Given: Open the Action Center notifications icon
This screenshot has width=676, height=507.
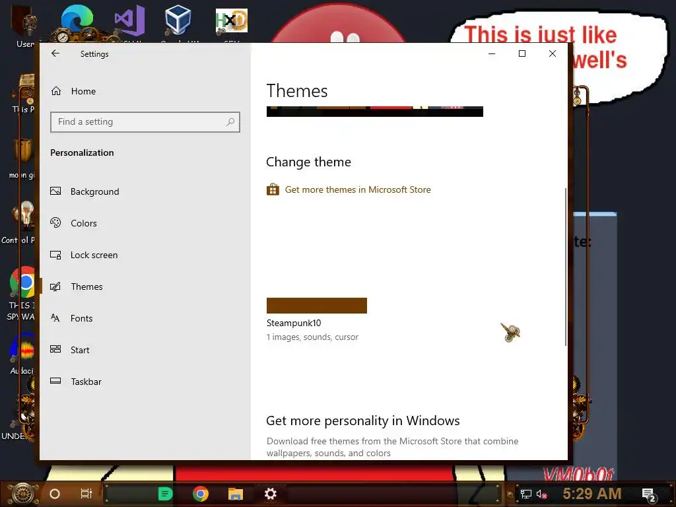Looking at the screenshot, I should point(648,494).
